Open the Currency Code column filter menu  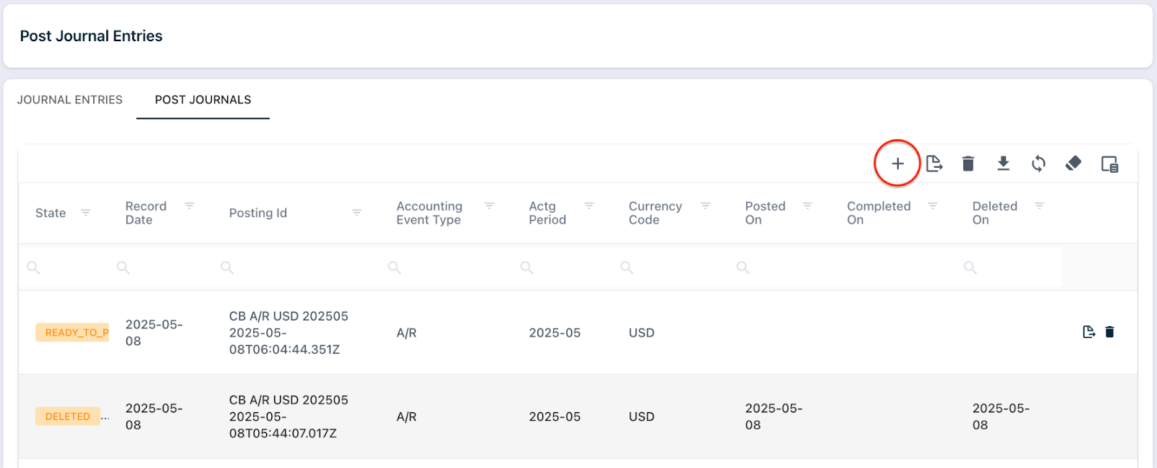tap(706, 206)
